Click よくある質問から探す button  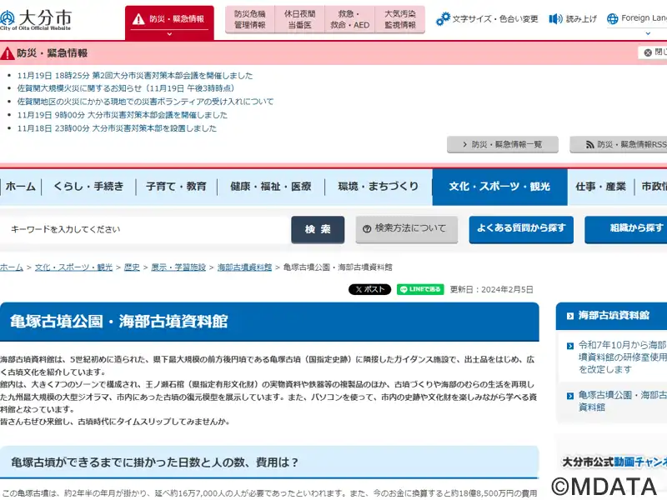pos(521,230)
